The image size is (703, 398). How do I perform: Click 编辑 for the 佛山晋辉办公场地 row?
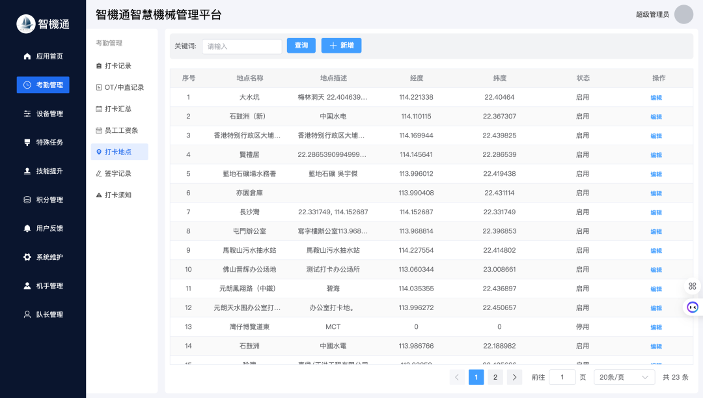(x=656, y=270)
